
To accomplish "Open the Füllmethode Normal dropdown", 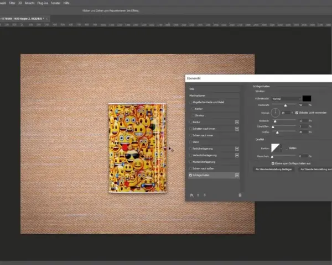I will 287,99.
